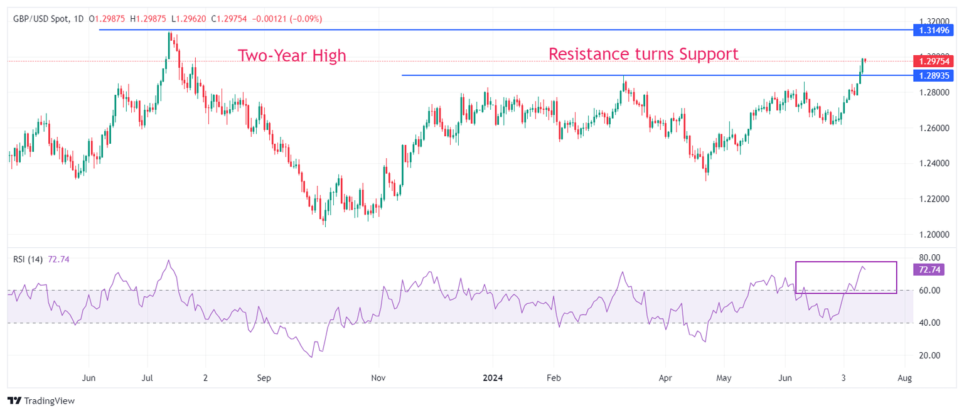Click the RSI (14) indicator label
The image size is (964, 413).
click(x=28, y=259)
